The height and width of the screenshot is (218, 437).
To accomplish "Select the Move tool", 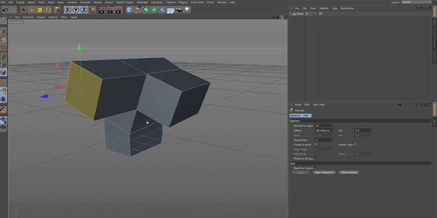I will [32, 10].
